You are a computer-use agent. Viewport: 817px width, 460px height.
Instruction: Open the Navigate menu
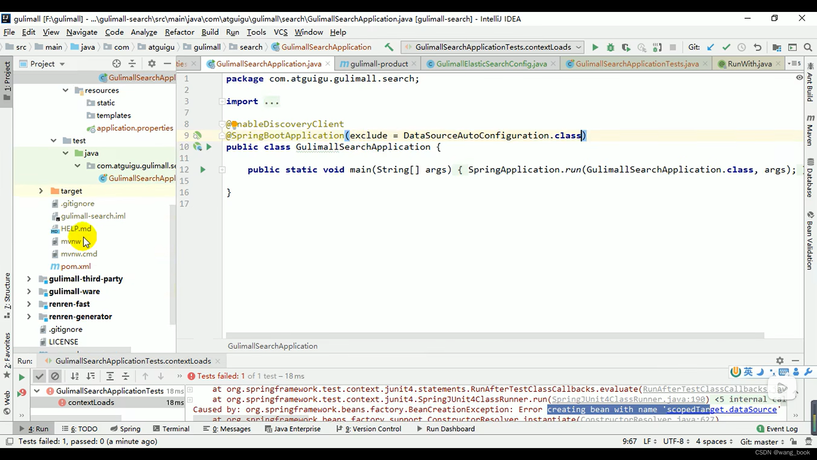pyautogui.click(x=82, y=32)
